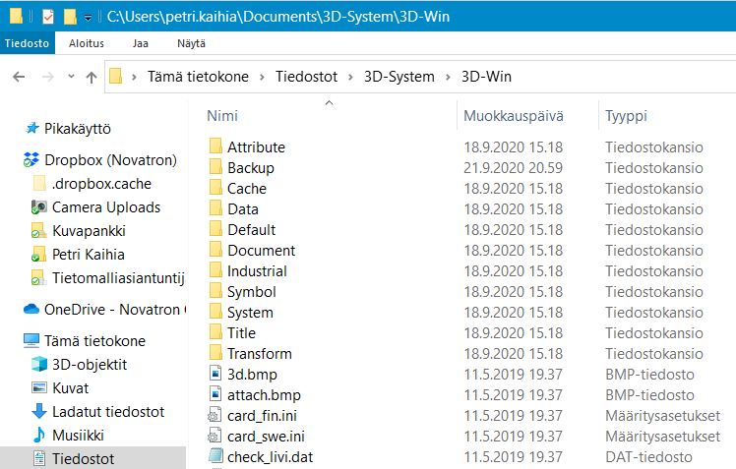Open the 3D-objektit folder icon

pyautogui.click(x=39, y=365)
